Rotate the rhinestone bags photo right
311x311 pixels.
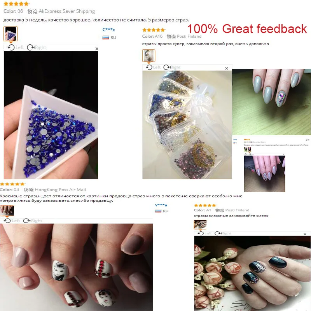[172, 67]
